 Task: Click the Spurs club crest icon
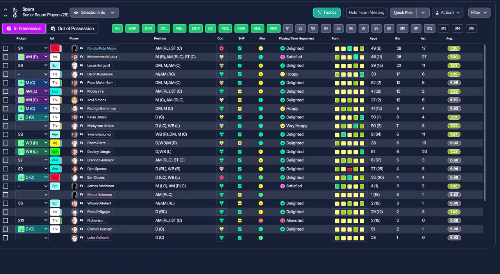tap(15, 13)
